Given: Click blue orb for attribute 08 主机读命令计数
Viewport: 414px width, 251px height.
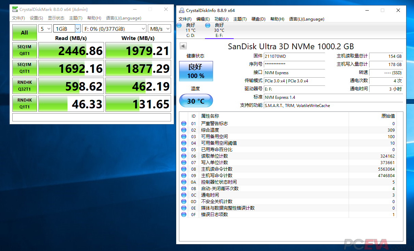Looking at the screenshot, I should click(184, 169).
